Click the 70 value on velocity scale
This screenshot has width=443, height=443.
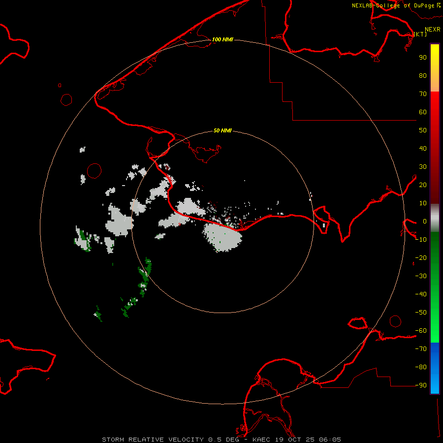423,94
